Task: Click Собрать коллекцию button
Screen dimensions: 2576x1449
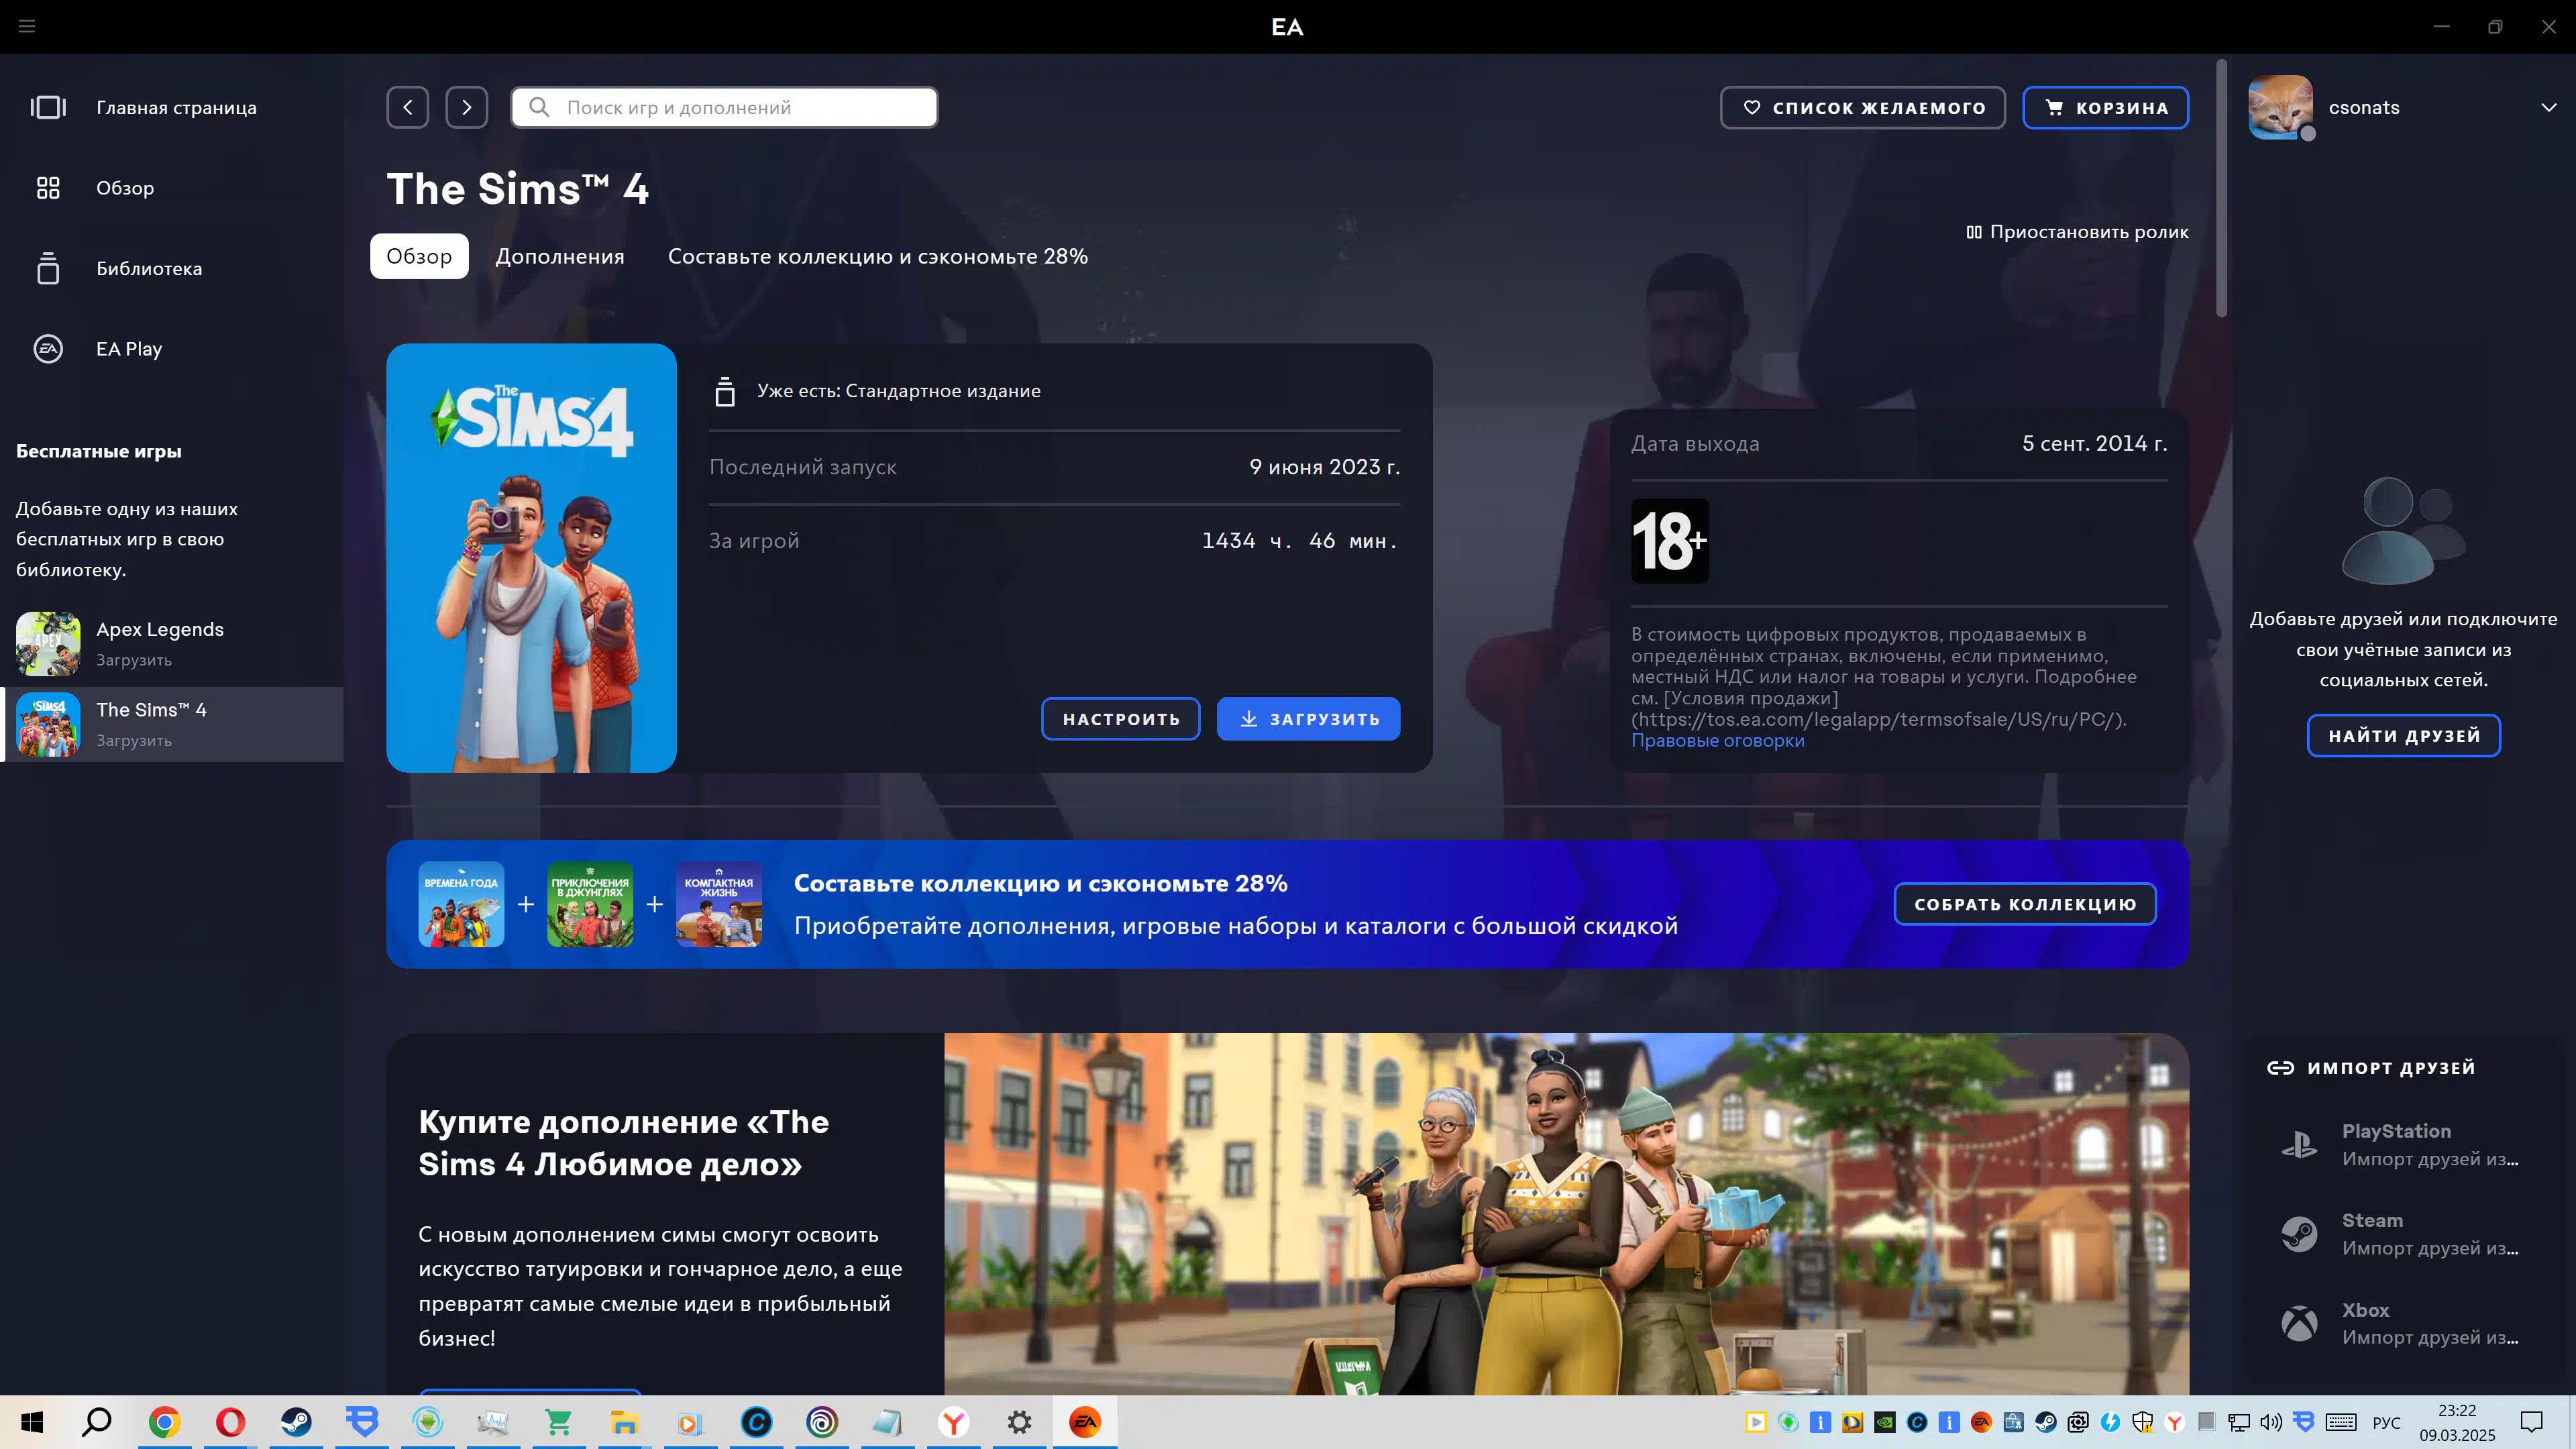Action: pyautogui.click(x=2025, y=904)
